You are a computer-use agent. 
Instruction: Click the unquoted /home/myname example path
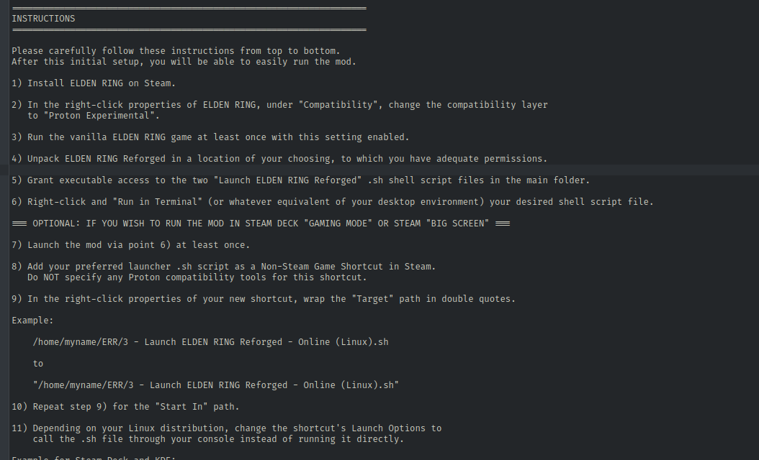210,342
